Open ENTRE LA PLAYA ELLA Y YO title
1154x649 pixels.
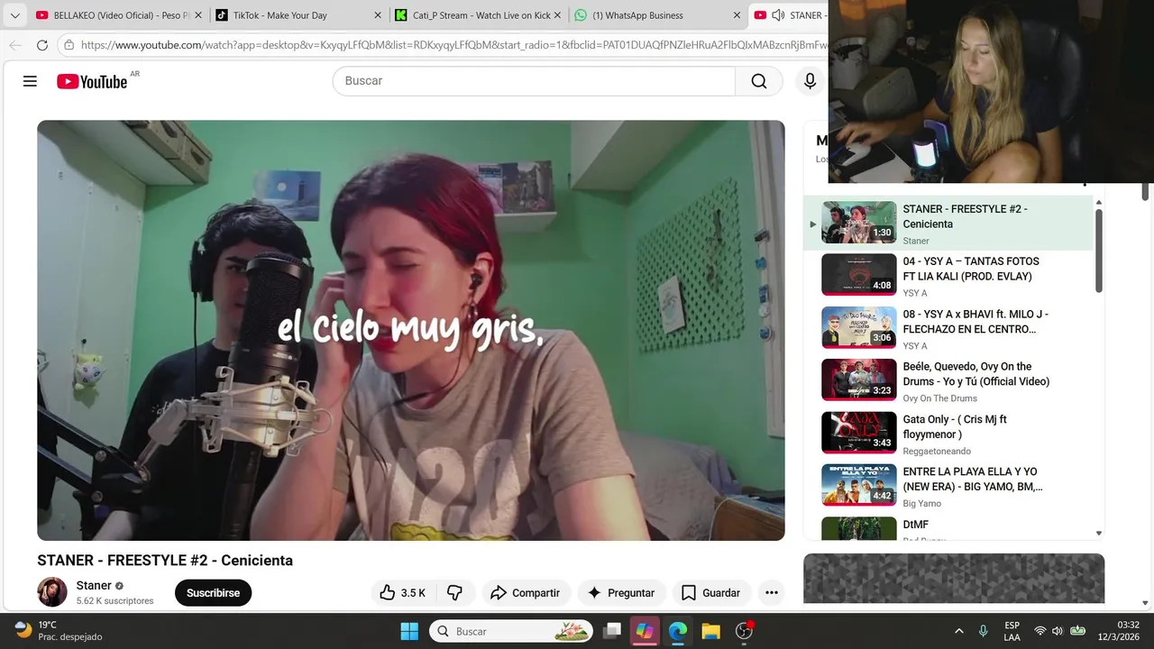click(973, 479)
